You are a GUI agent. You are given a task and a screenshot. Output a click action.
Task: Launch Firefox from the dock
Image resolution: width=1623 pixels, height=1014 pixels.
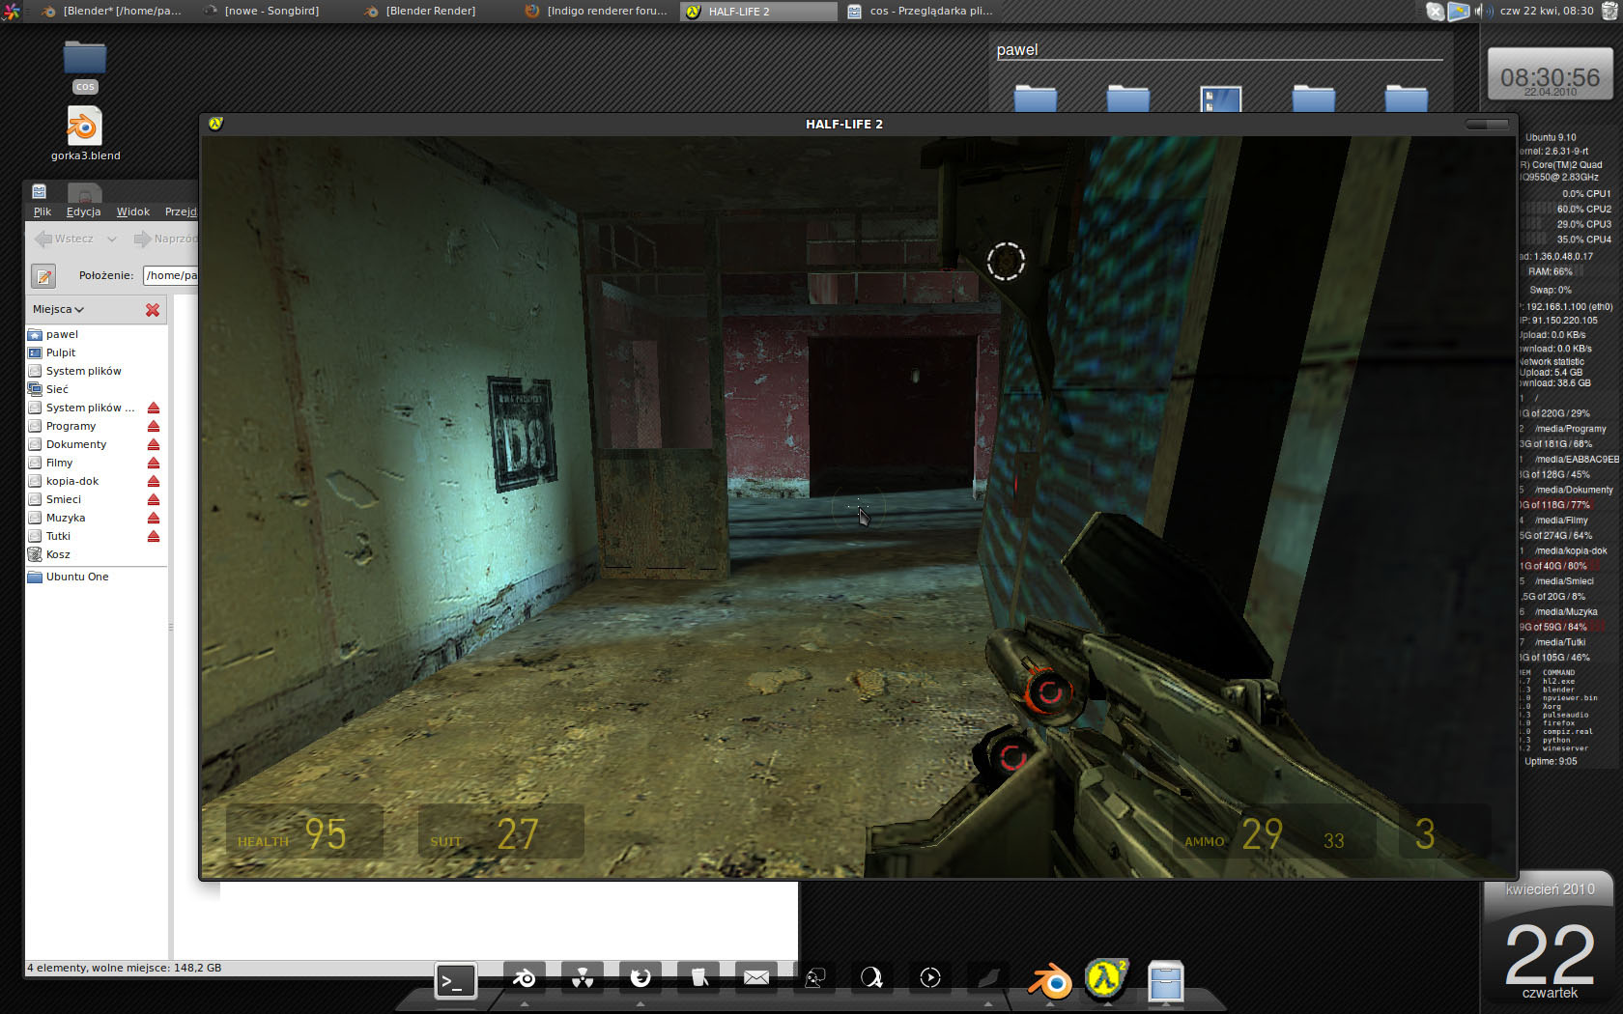pos(640,978)
